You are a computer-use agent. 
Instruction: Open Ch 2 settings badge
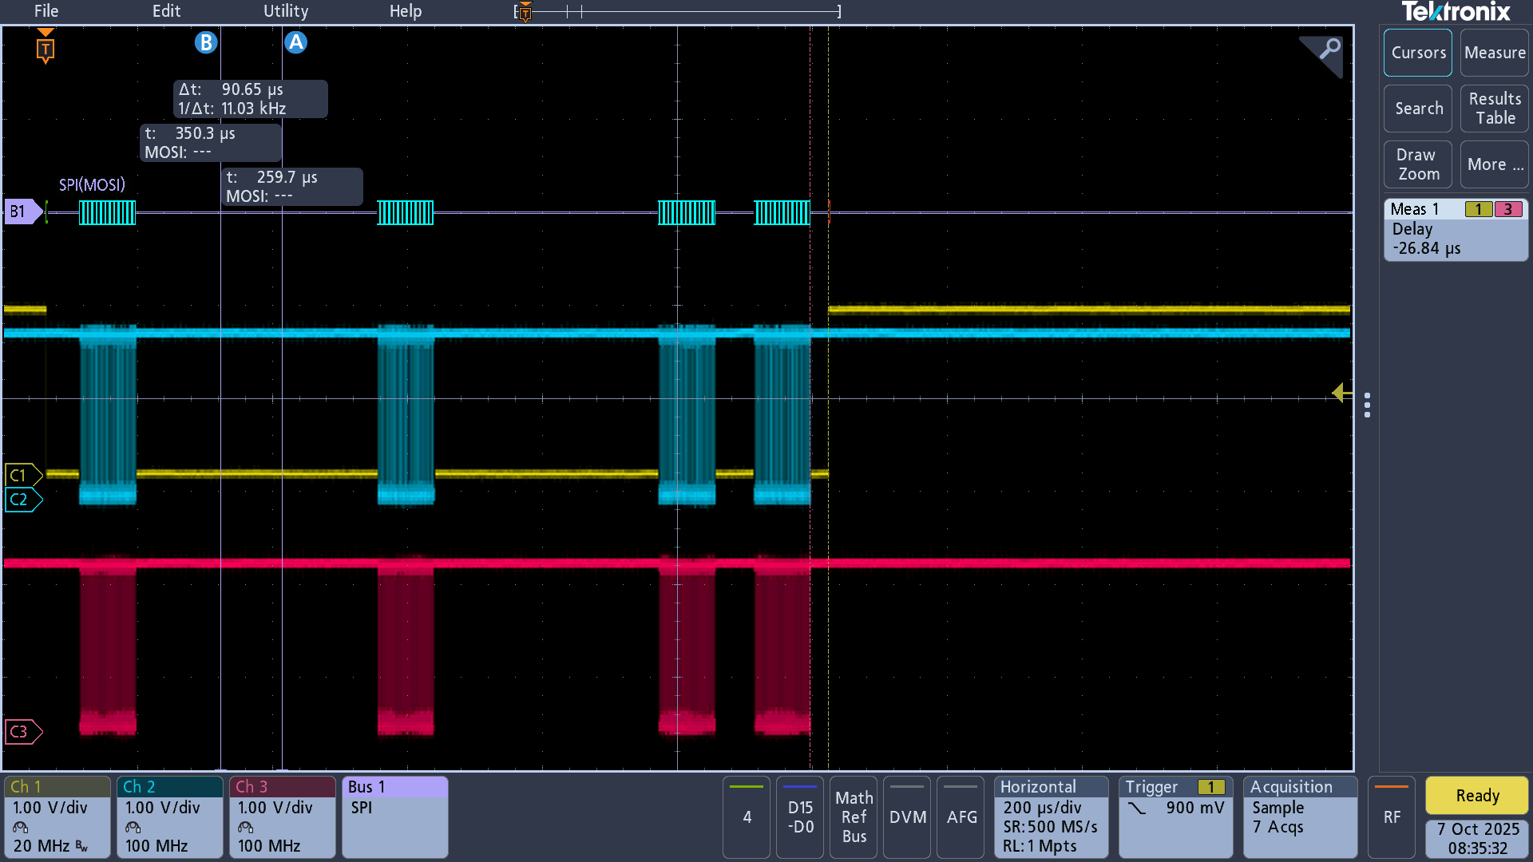[170, 817]
